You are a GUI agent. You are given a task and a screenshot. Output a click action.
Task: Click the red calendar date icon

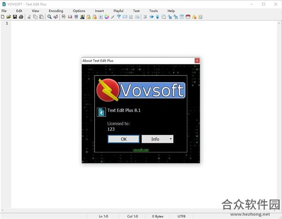coord(188,17)
